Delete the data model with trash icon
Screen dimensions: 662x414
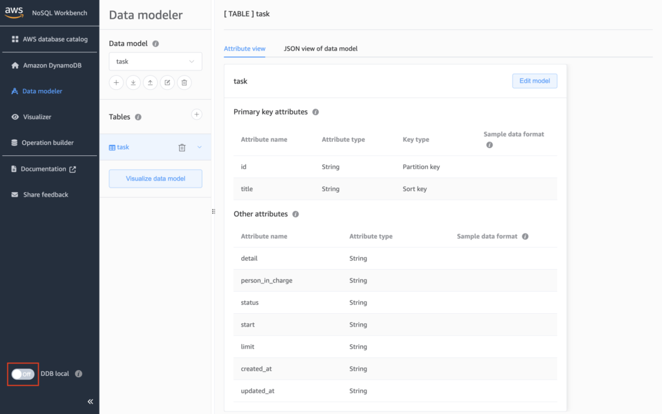[184, 82]
